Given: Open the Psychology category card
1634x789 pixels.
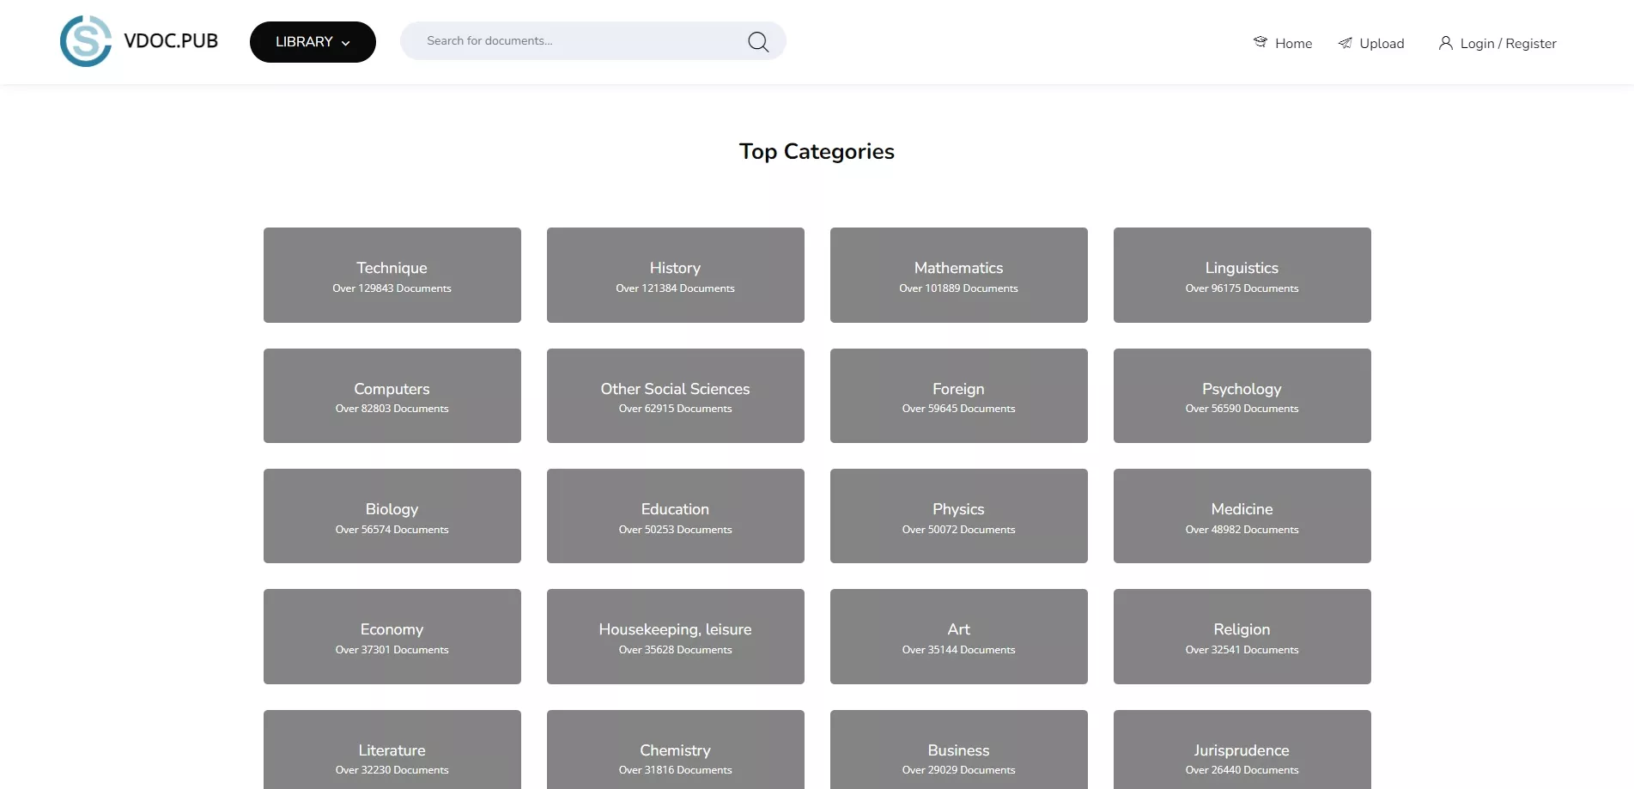Looking at the screenshot, I should [x=1242, y=396].
